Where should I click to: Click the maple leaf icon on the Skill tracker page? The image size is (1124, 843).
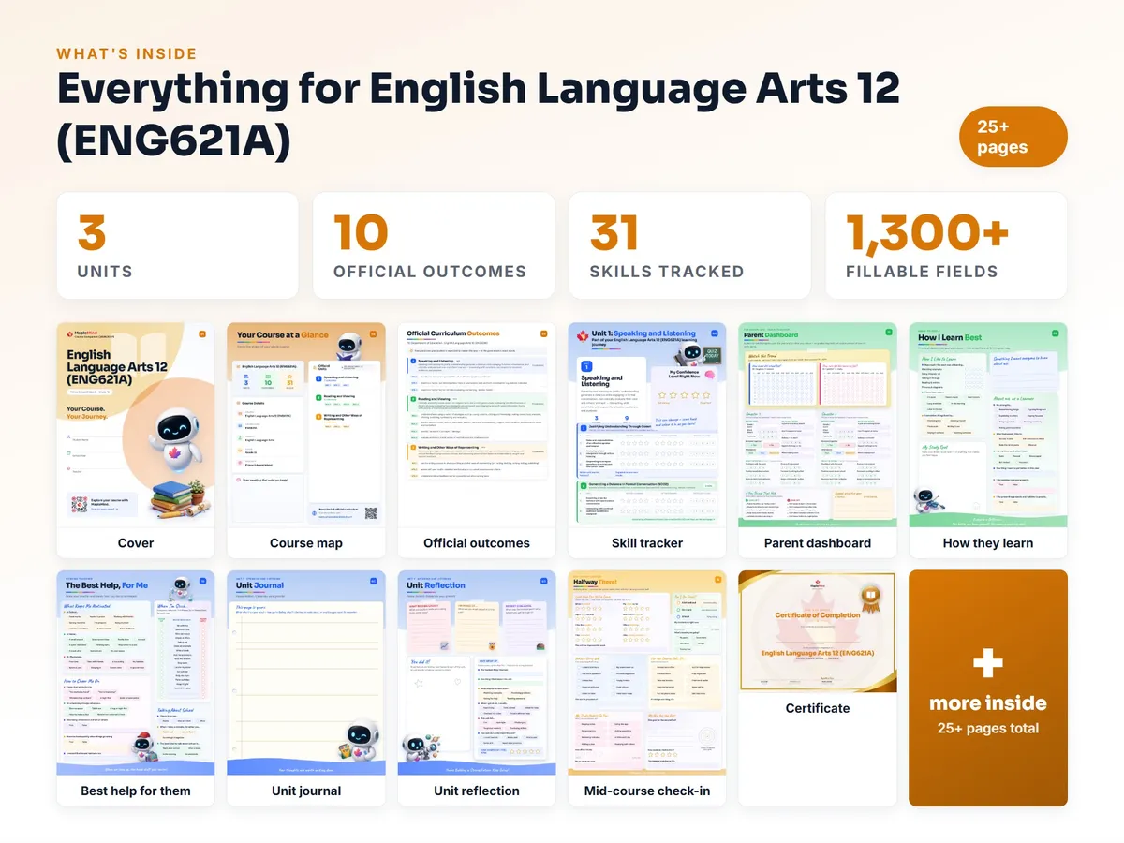tap(582, 336)
